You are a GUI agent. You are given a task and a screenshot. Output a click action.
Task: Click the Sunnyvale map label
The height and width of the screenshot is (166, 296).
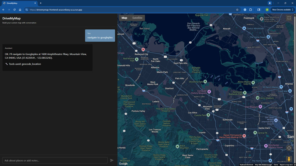point(227,120)
